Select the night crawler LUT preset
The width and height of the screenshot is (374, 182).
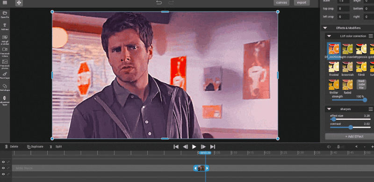(x=347, y=49)
